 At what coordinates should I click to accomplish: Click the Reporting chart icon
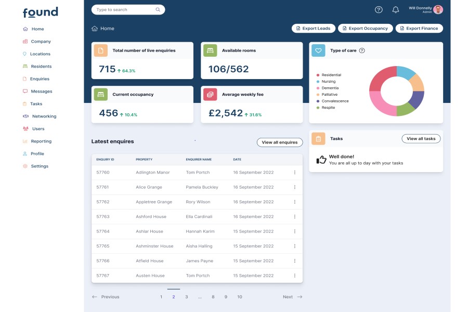coord(25,141)
